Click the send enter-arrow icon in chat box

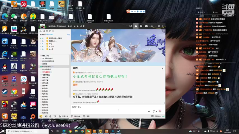149,111
